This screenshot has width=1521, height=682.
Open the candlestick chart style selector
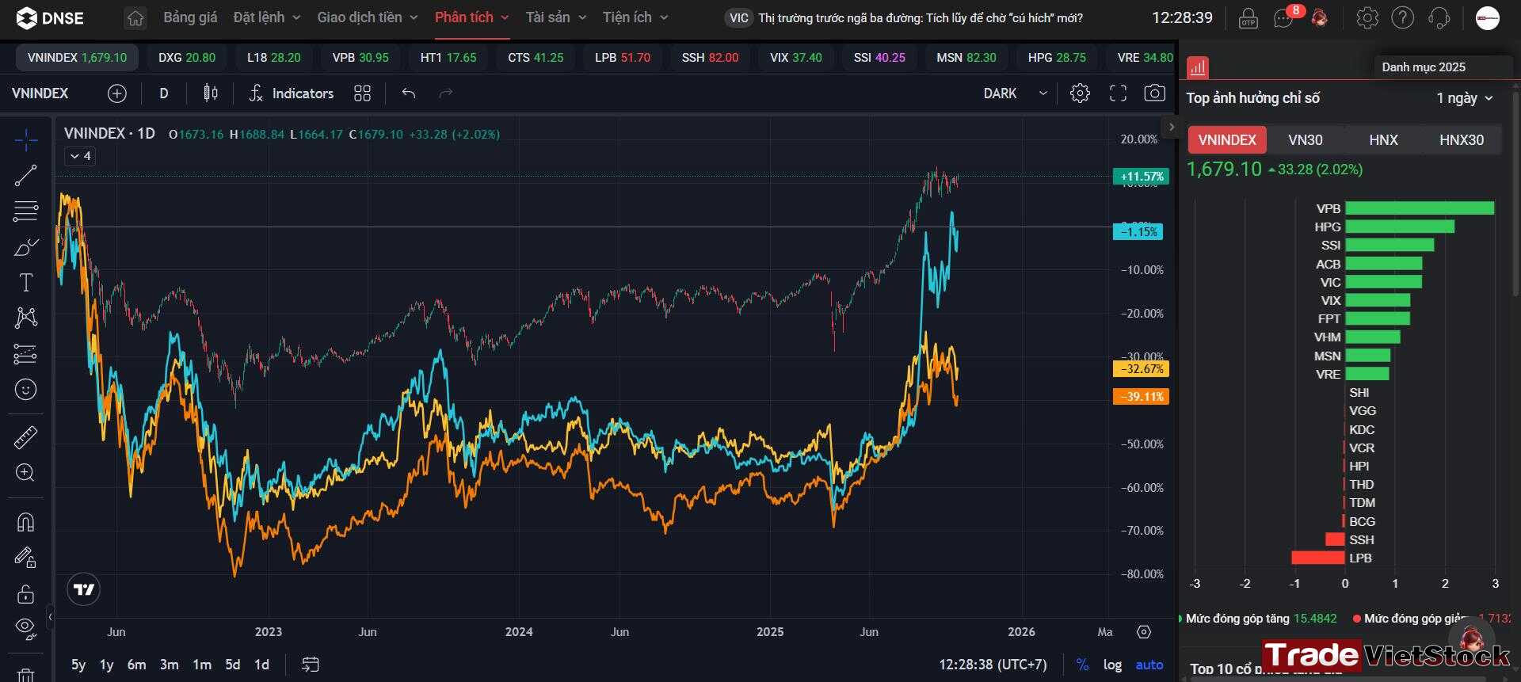click(210, 93)
